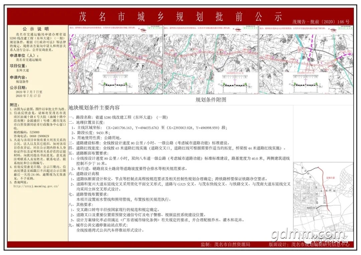Select the 申请单位（人）： label
The height and width of the screenshot is (255, 361).
(x=24, y=56)
